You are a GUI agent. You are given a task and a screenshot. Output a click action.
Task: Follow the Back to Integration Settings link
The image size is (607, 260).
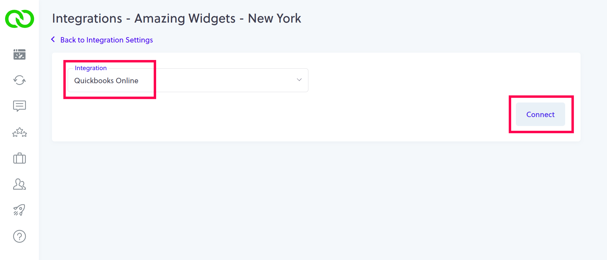coord(106,40)
